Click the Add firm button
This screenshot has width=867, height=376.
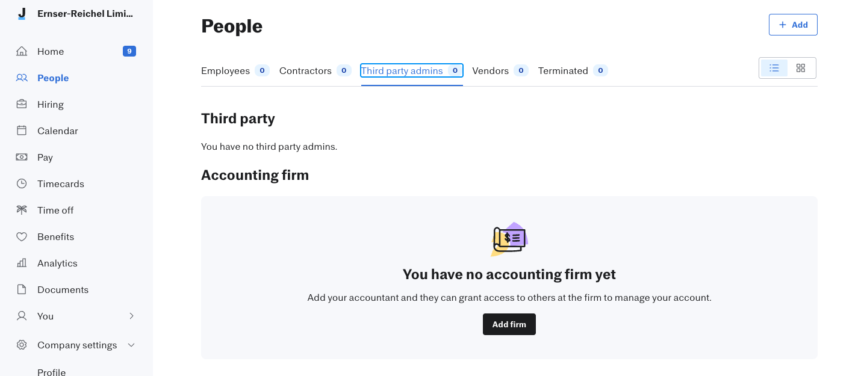coord(509,324)
